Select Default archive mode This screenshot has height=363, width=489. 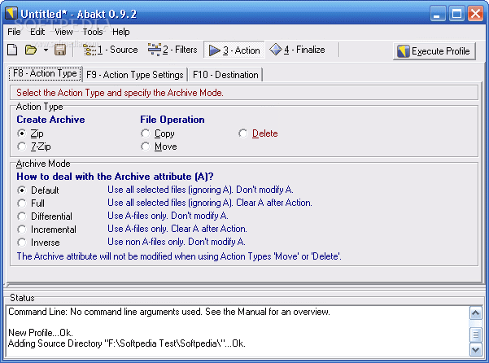coord(21,190)
